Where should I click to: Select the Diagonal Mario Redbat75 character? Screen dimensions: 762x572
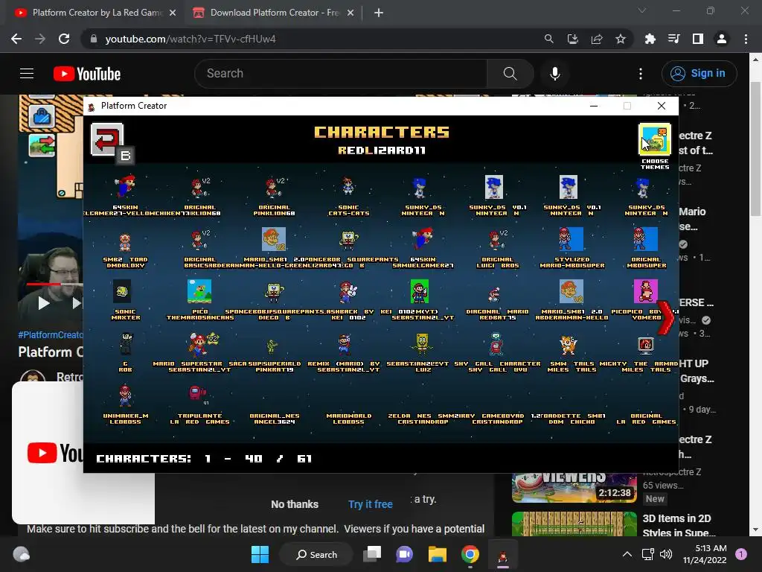494,293
